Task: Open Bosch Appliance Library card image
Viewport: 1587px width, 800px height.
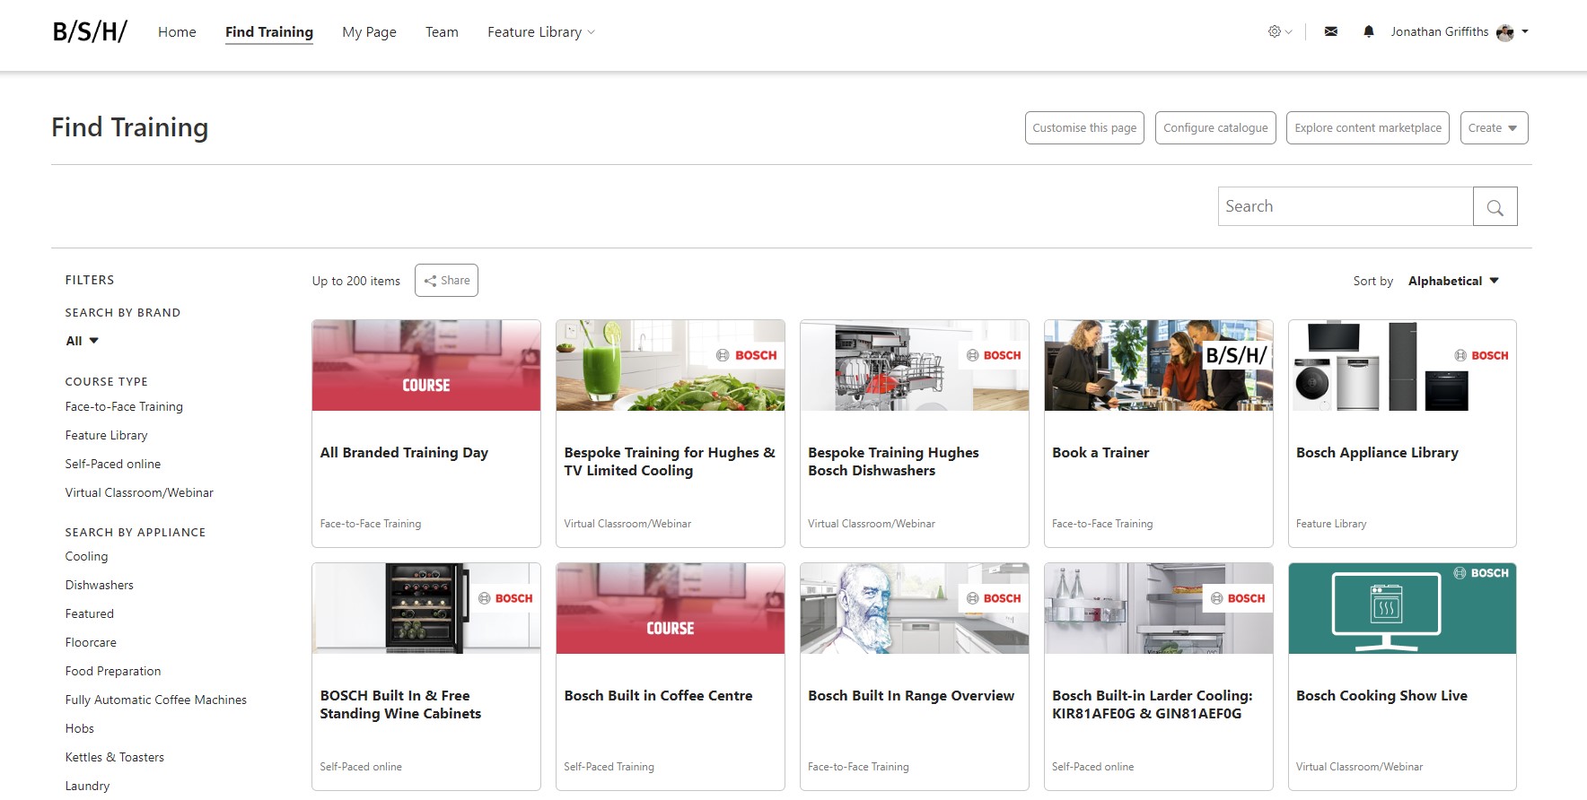Action: point(1402,365)
